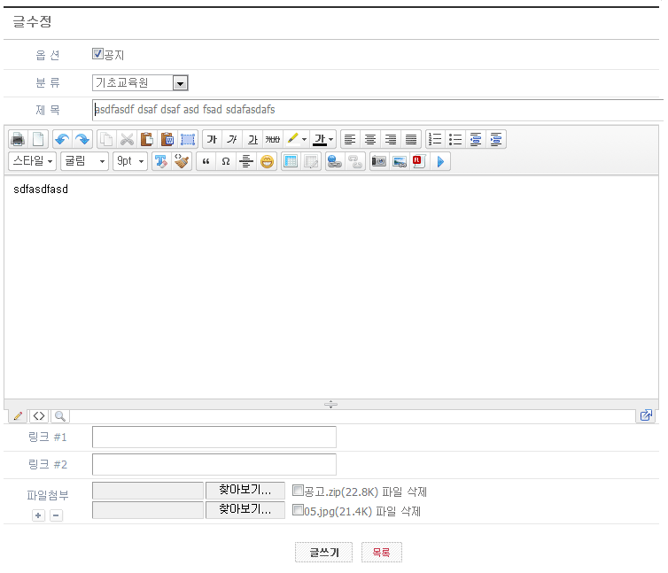
Task: Click the print icon in editor toolbar
Action: point(18,139)
